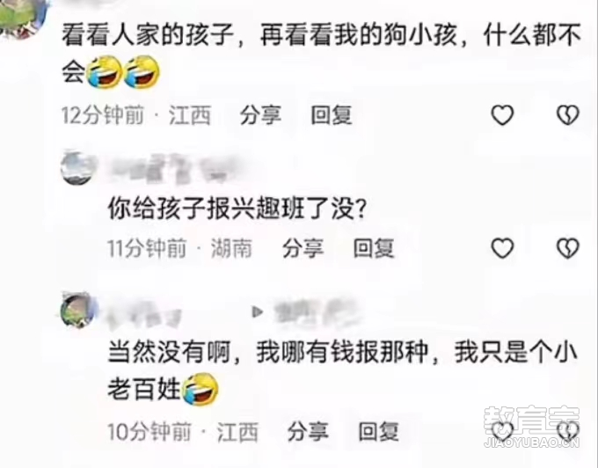Open the avatar of the 湖南 commenter
Viewport: 598px width, 468px height.
pos(78,168)
